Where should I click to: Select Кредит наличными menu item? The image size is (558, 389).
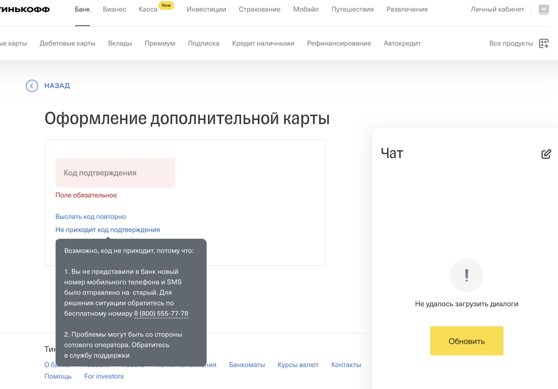[x=263, y=43]
